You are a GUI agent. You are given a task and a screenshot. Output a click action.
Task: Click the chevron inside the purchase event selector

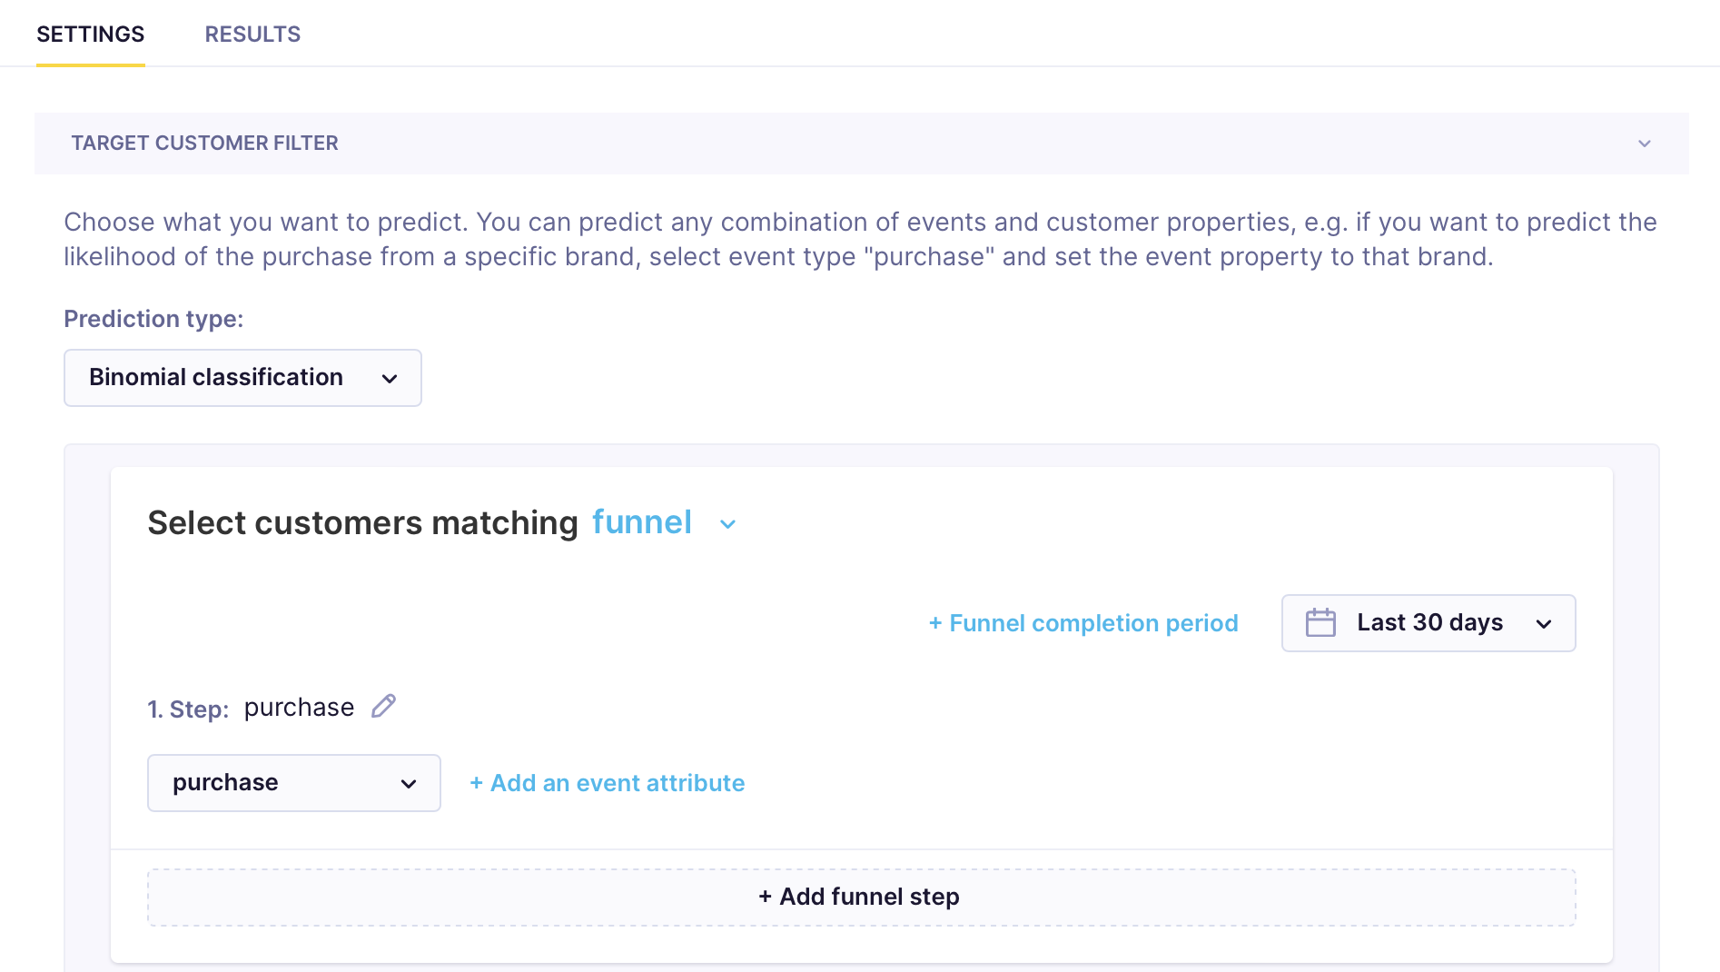coord(409,783)
